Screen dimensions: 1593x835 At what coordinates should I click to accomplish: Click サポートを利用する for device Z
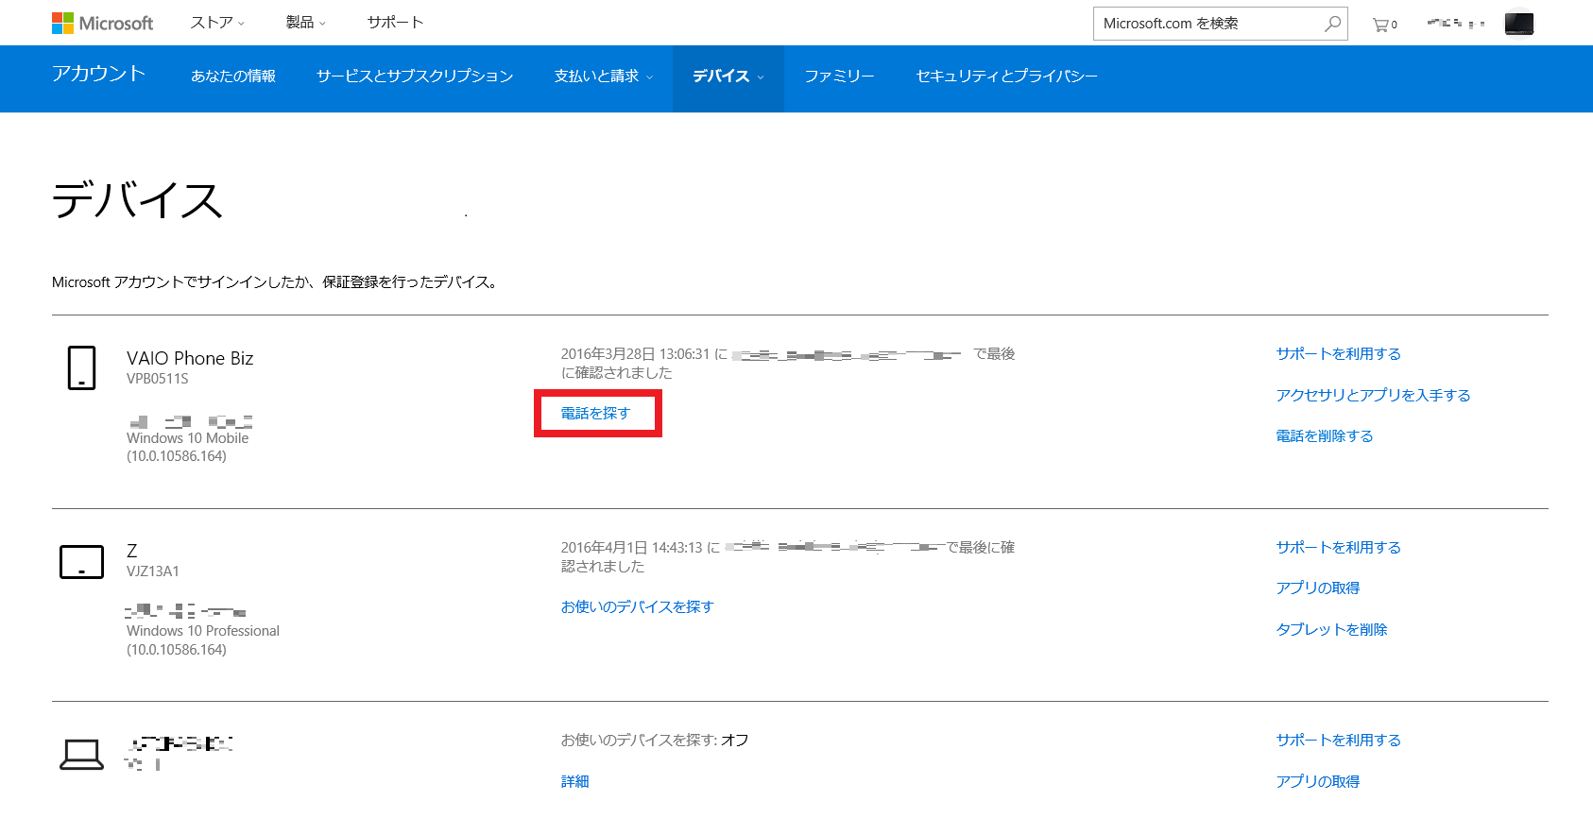1338,548
